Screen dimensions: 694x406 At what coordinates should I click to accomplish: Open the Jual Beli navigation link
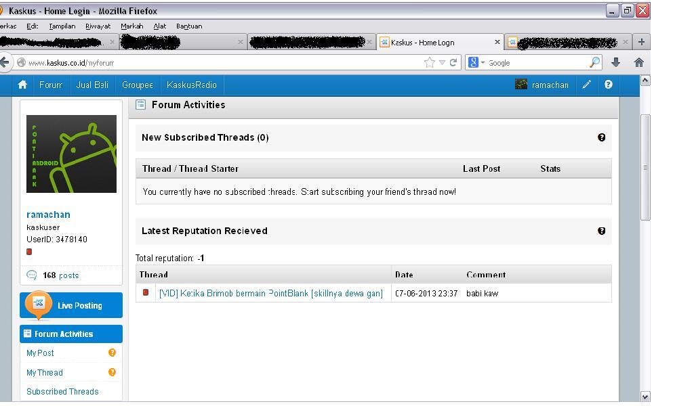pyautogui.click(x=92, y=85)
